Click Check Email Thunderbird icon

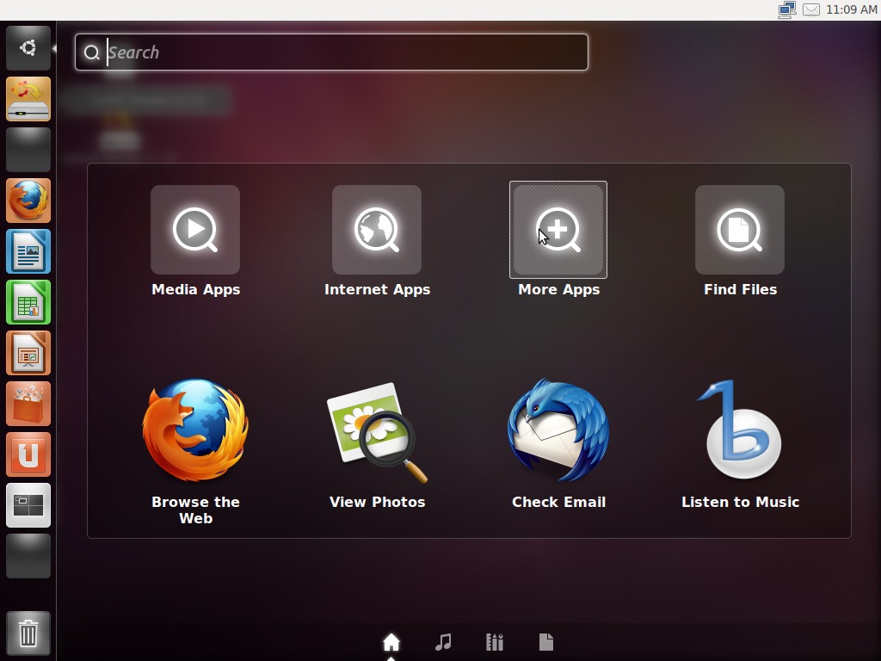coord(558,430)
